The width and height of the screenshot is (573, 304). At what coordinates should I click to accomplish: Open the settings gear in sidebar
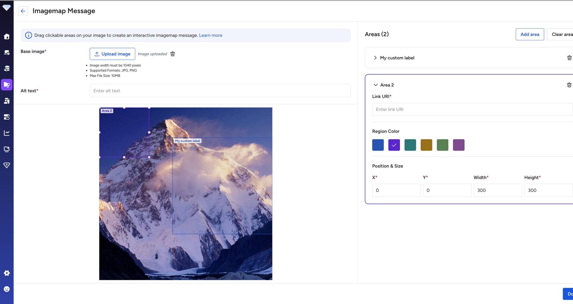7,273
